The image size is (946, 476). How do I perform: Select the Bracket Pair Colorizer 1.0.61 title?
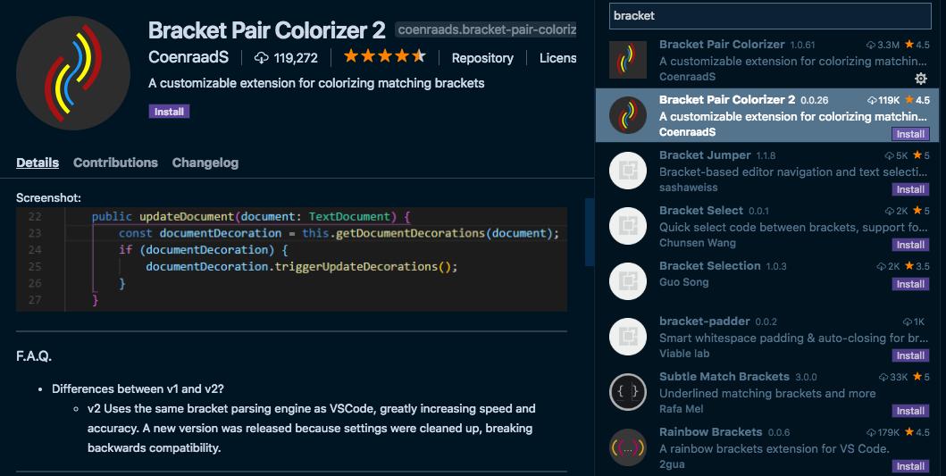coord(722,44)
